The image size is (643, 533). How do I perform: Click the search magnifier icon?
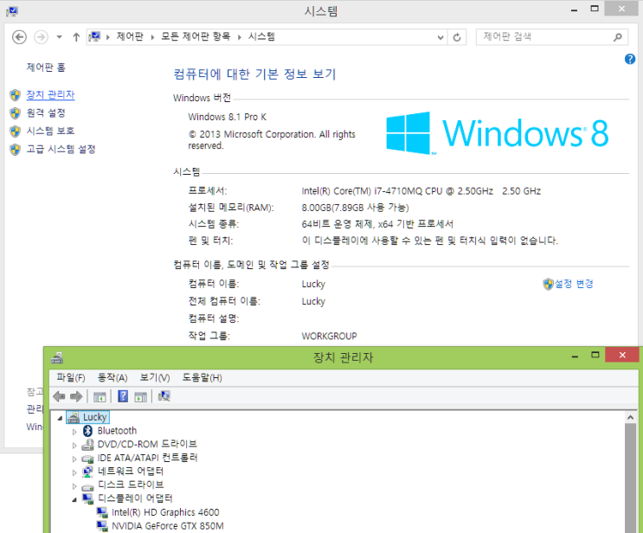(618, 37)
